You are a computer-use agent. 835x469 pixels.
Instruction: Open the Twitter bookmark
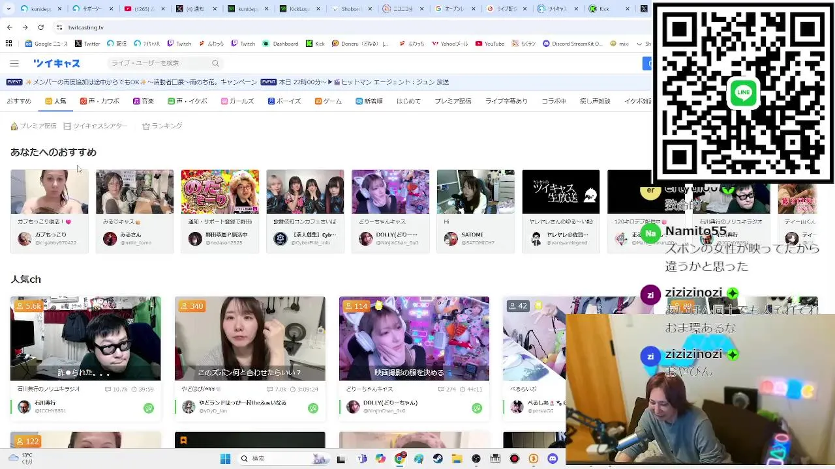point(87,44)
